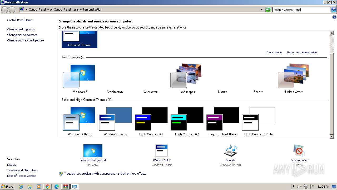Open Desktop Background settings icon
The width and height of the screenshot is (337, 190).
[93, 151]
